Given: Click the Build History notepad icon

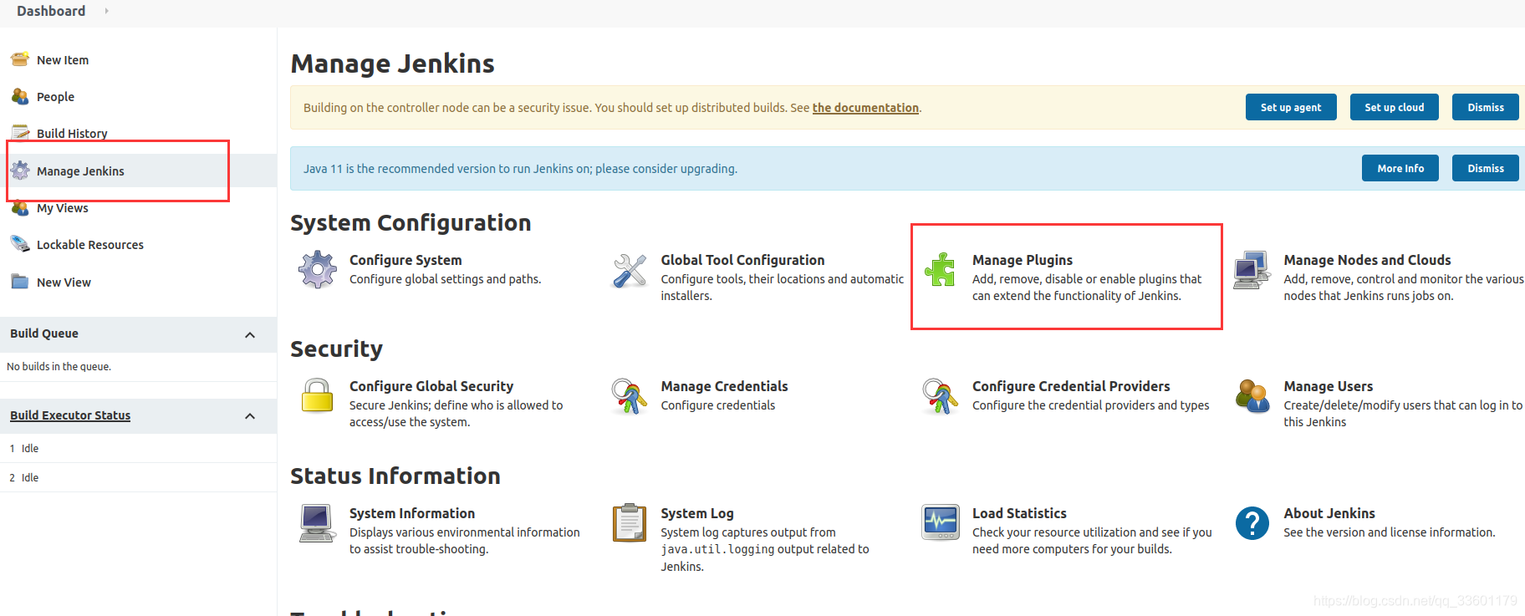Looking at the screenshot, I should [20, 132].
